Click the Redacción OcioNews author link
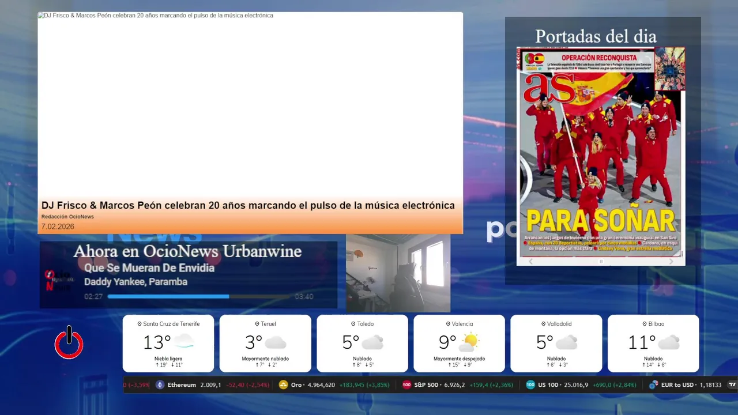Viewport: 738px width, 415px height. 67,217
